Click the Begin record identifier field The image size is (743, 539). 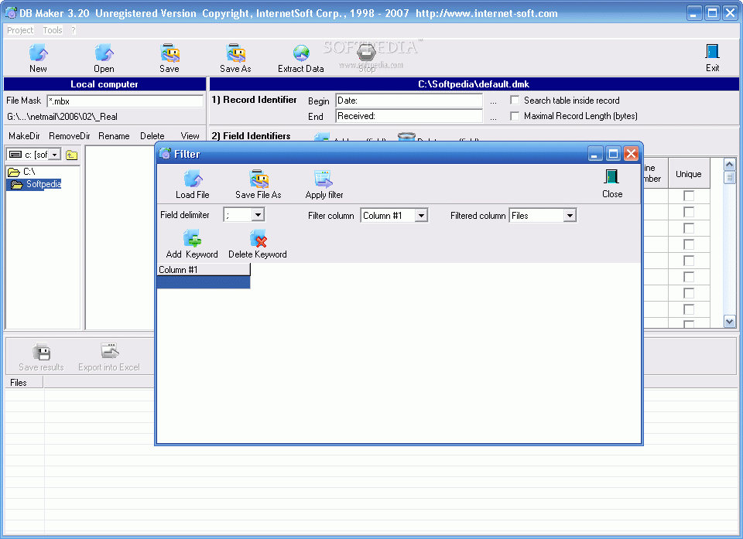click(409, 101)
